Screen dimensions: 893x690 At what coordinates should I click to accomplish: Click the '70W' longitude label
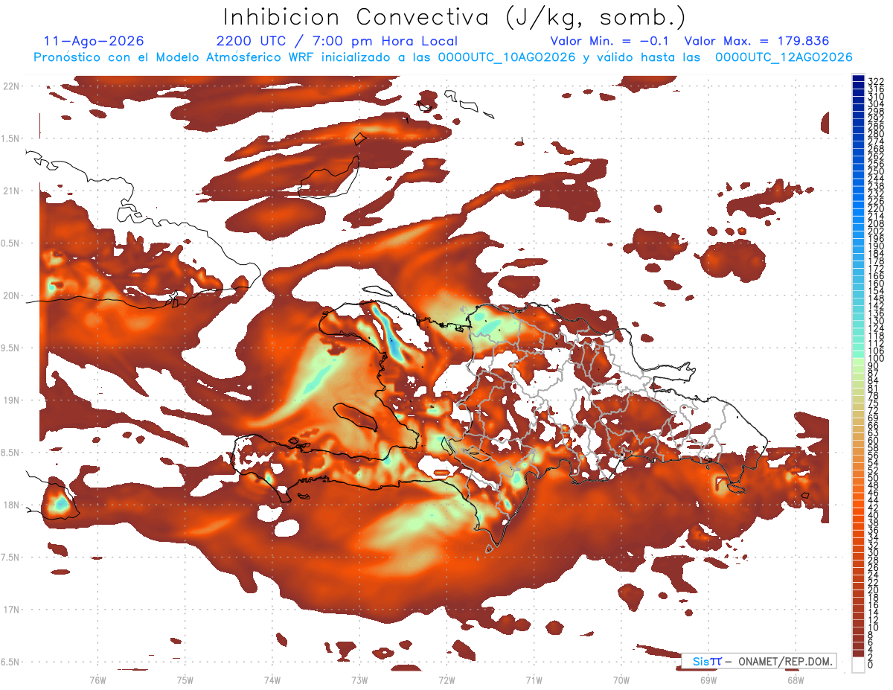[621, 680]
